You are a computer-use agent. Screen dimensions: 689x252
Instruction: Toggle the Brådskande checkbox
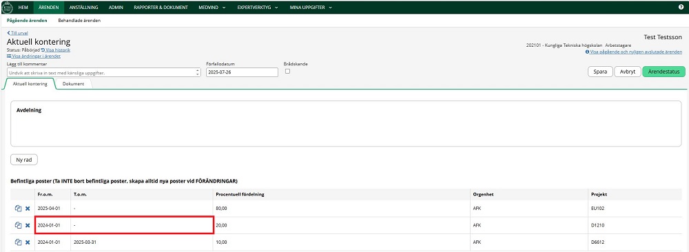point(287,71)
